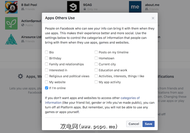Close the Apps Others Use dialog
The width and height of the screenshot is (190, 133).
coord(153,18)
